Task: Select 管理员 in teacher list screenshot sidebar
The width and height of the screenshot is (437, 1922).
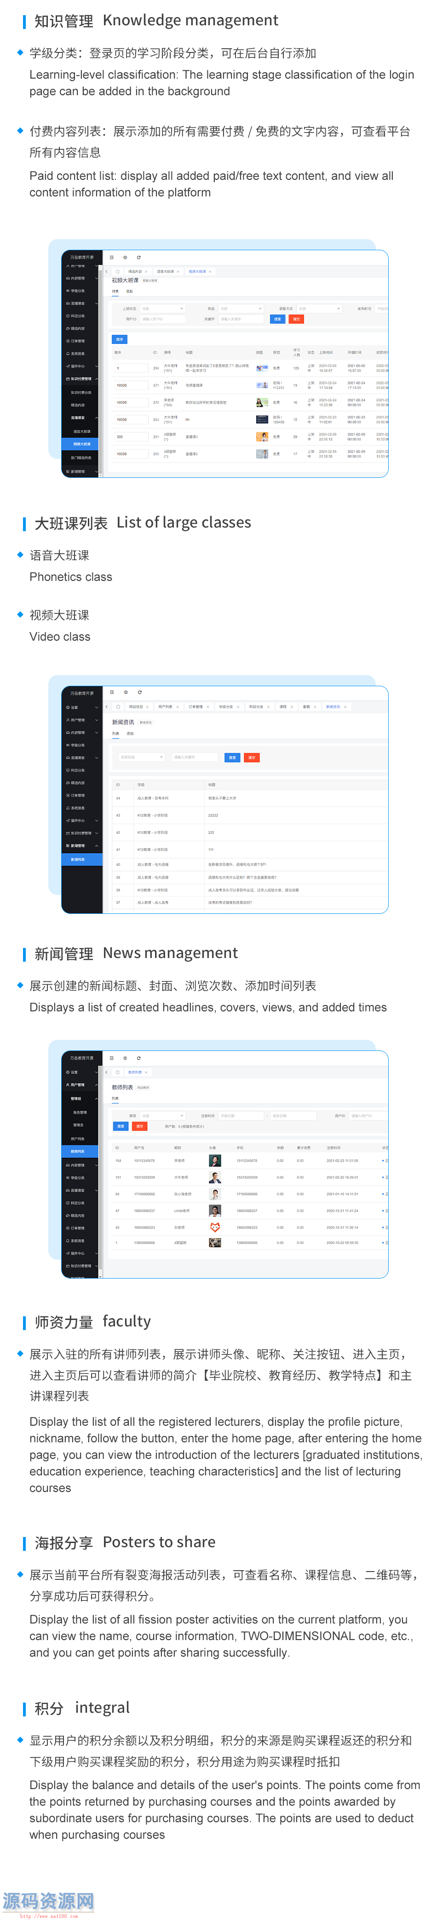Action: tap(80, 1125)
